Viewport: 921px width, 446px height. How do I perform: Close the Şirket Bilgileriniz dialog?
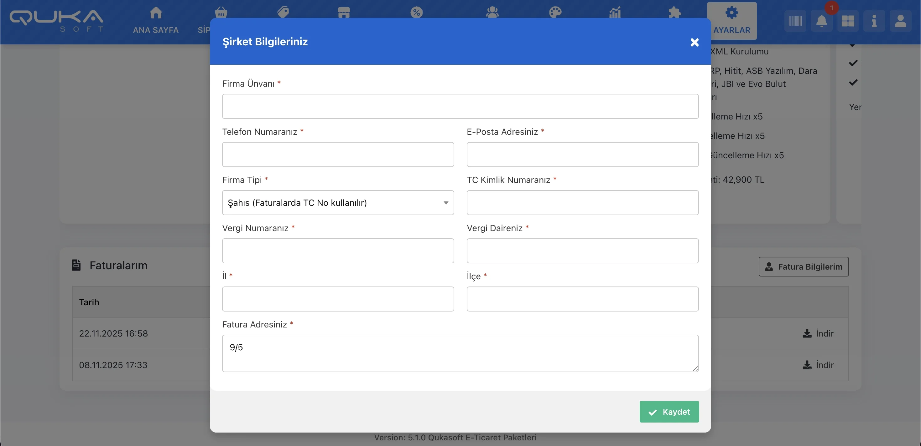tap(694, 43)
